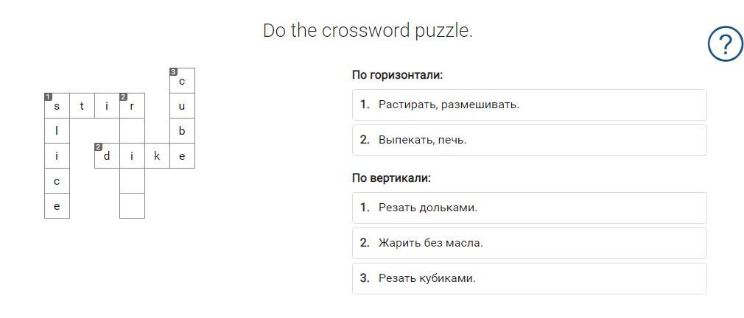Screen dimensions: 744x318
Task: Click the empty cell below 'i' in dike
Action: tap(132, 181)
